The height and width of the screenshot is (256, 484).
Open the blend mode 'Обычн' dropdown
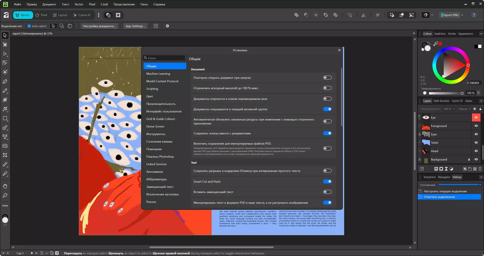(464, 109)
